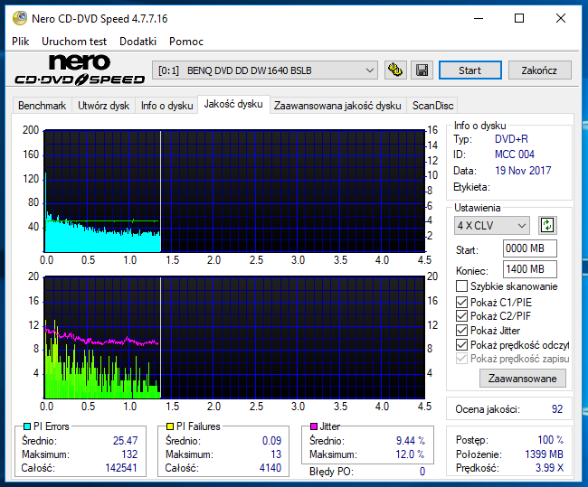Click the Start button
This screenshot has width=588, height=487.
pyautogui.click(x=469, y=70)
